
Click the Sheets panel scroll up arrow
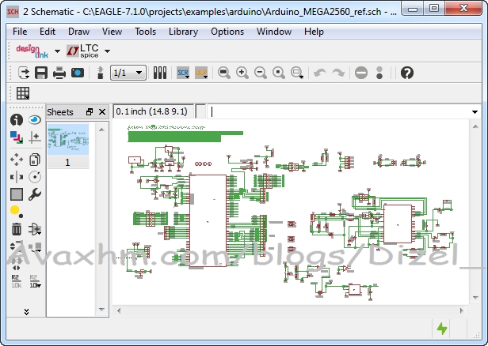[101, 130]
